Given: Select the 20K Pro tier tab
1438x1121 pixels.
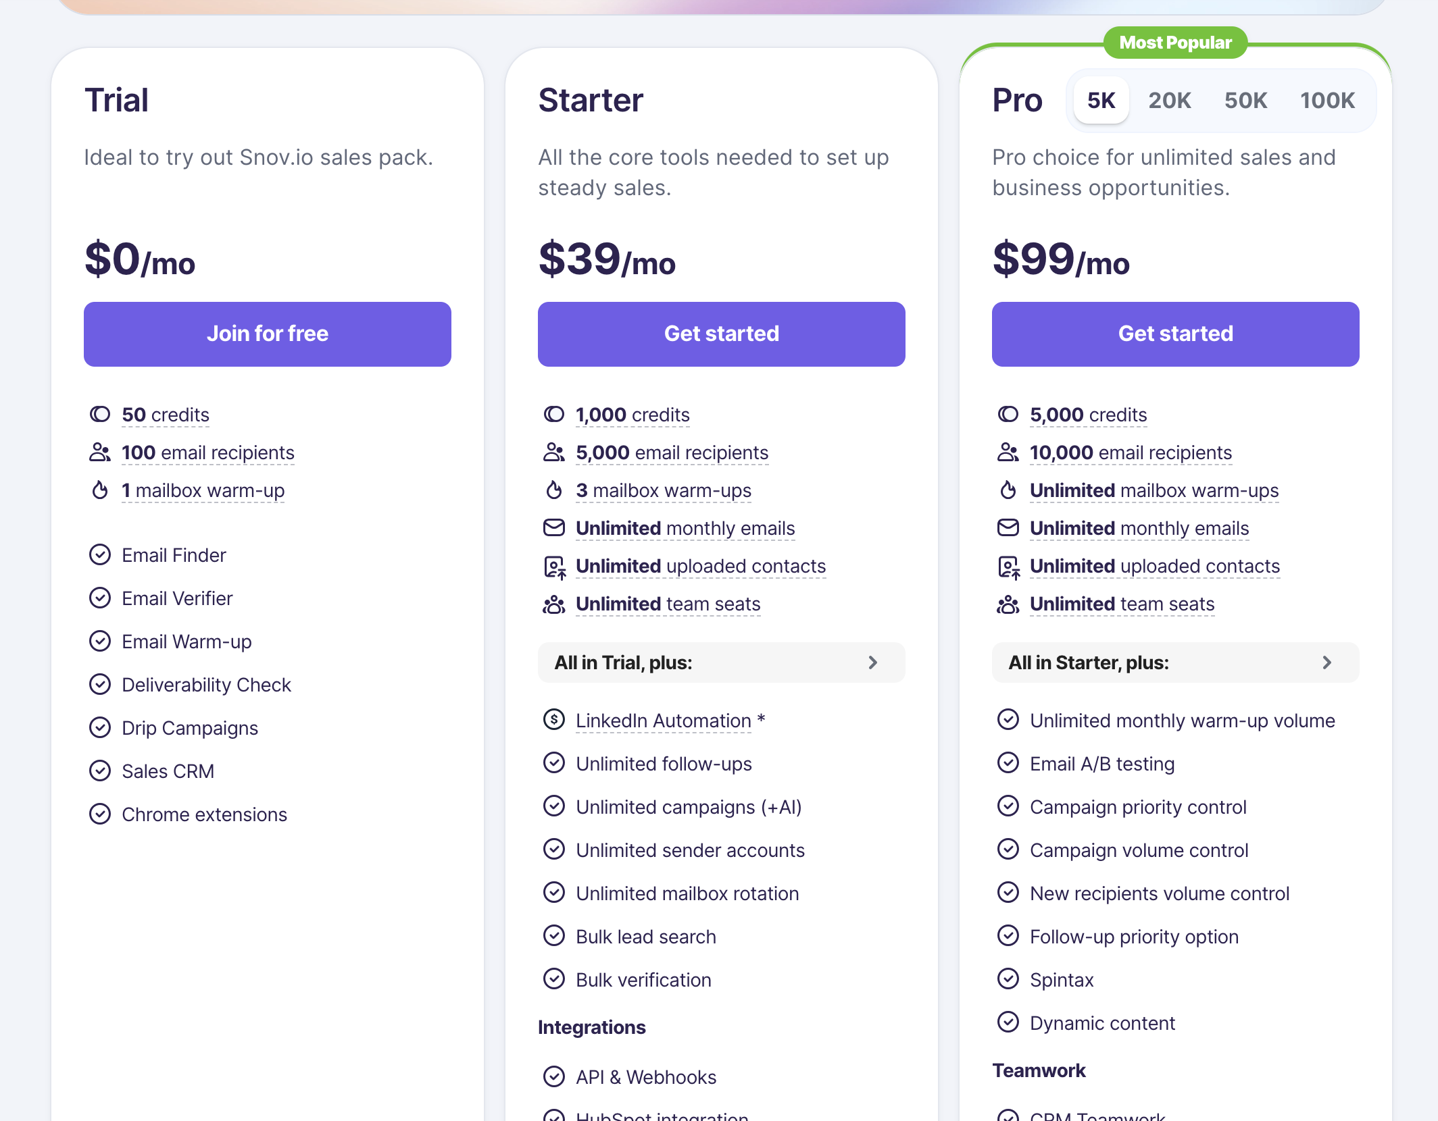Looking at the screenshot, I should click(1169, 101).
